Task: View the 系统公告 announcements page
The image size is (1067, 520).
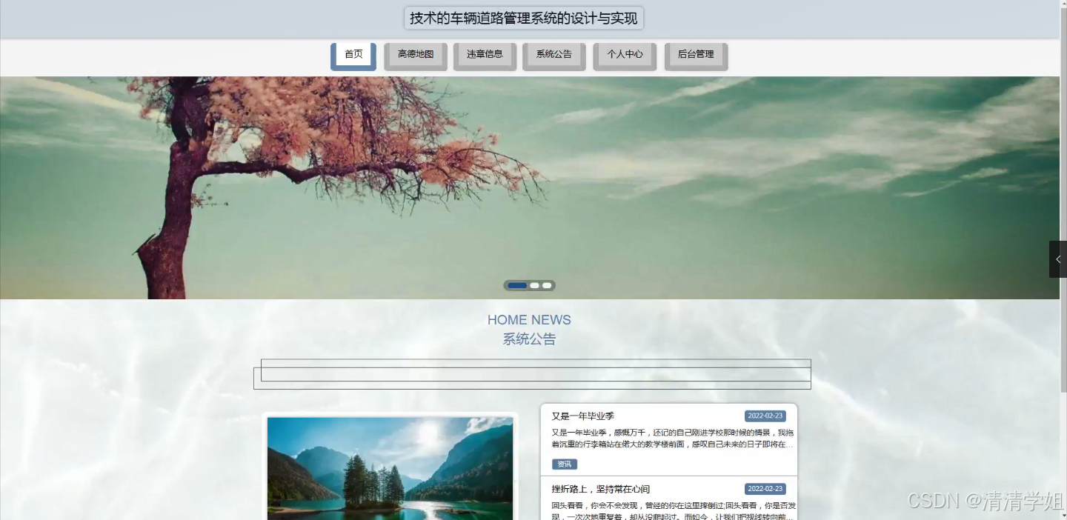Action: [554, 53]
